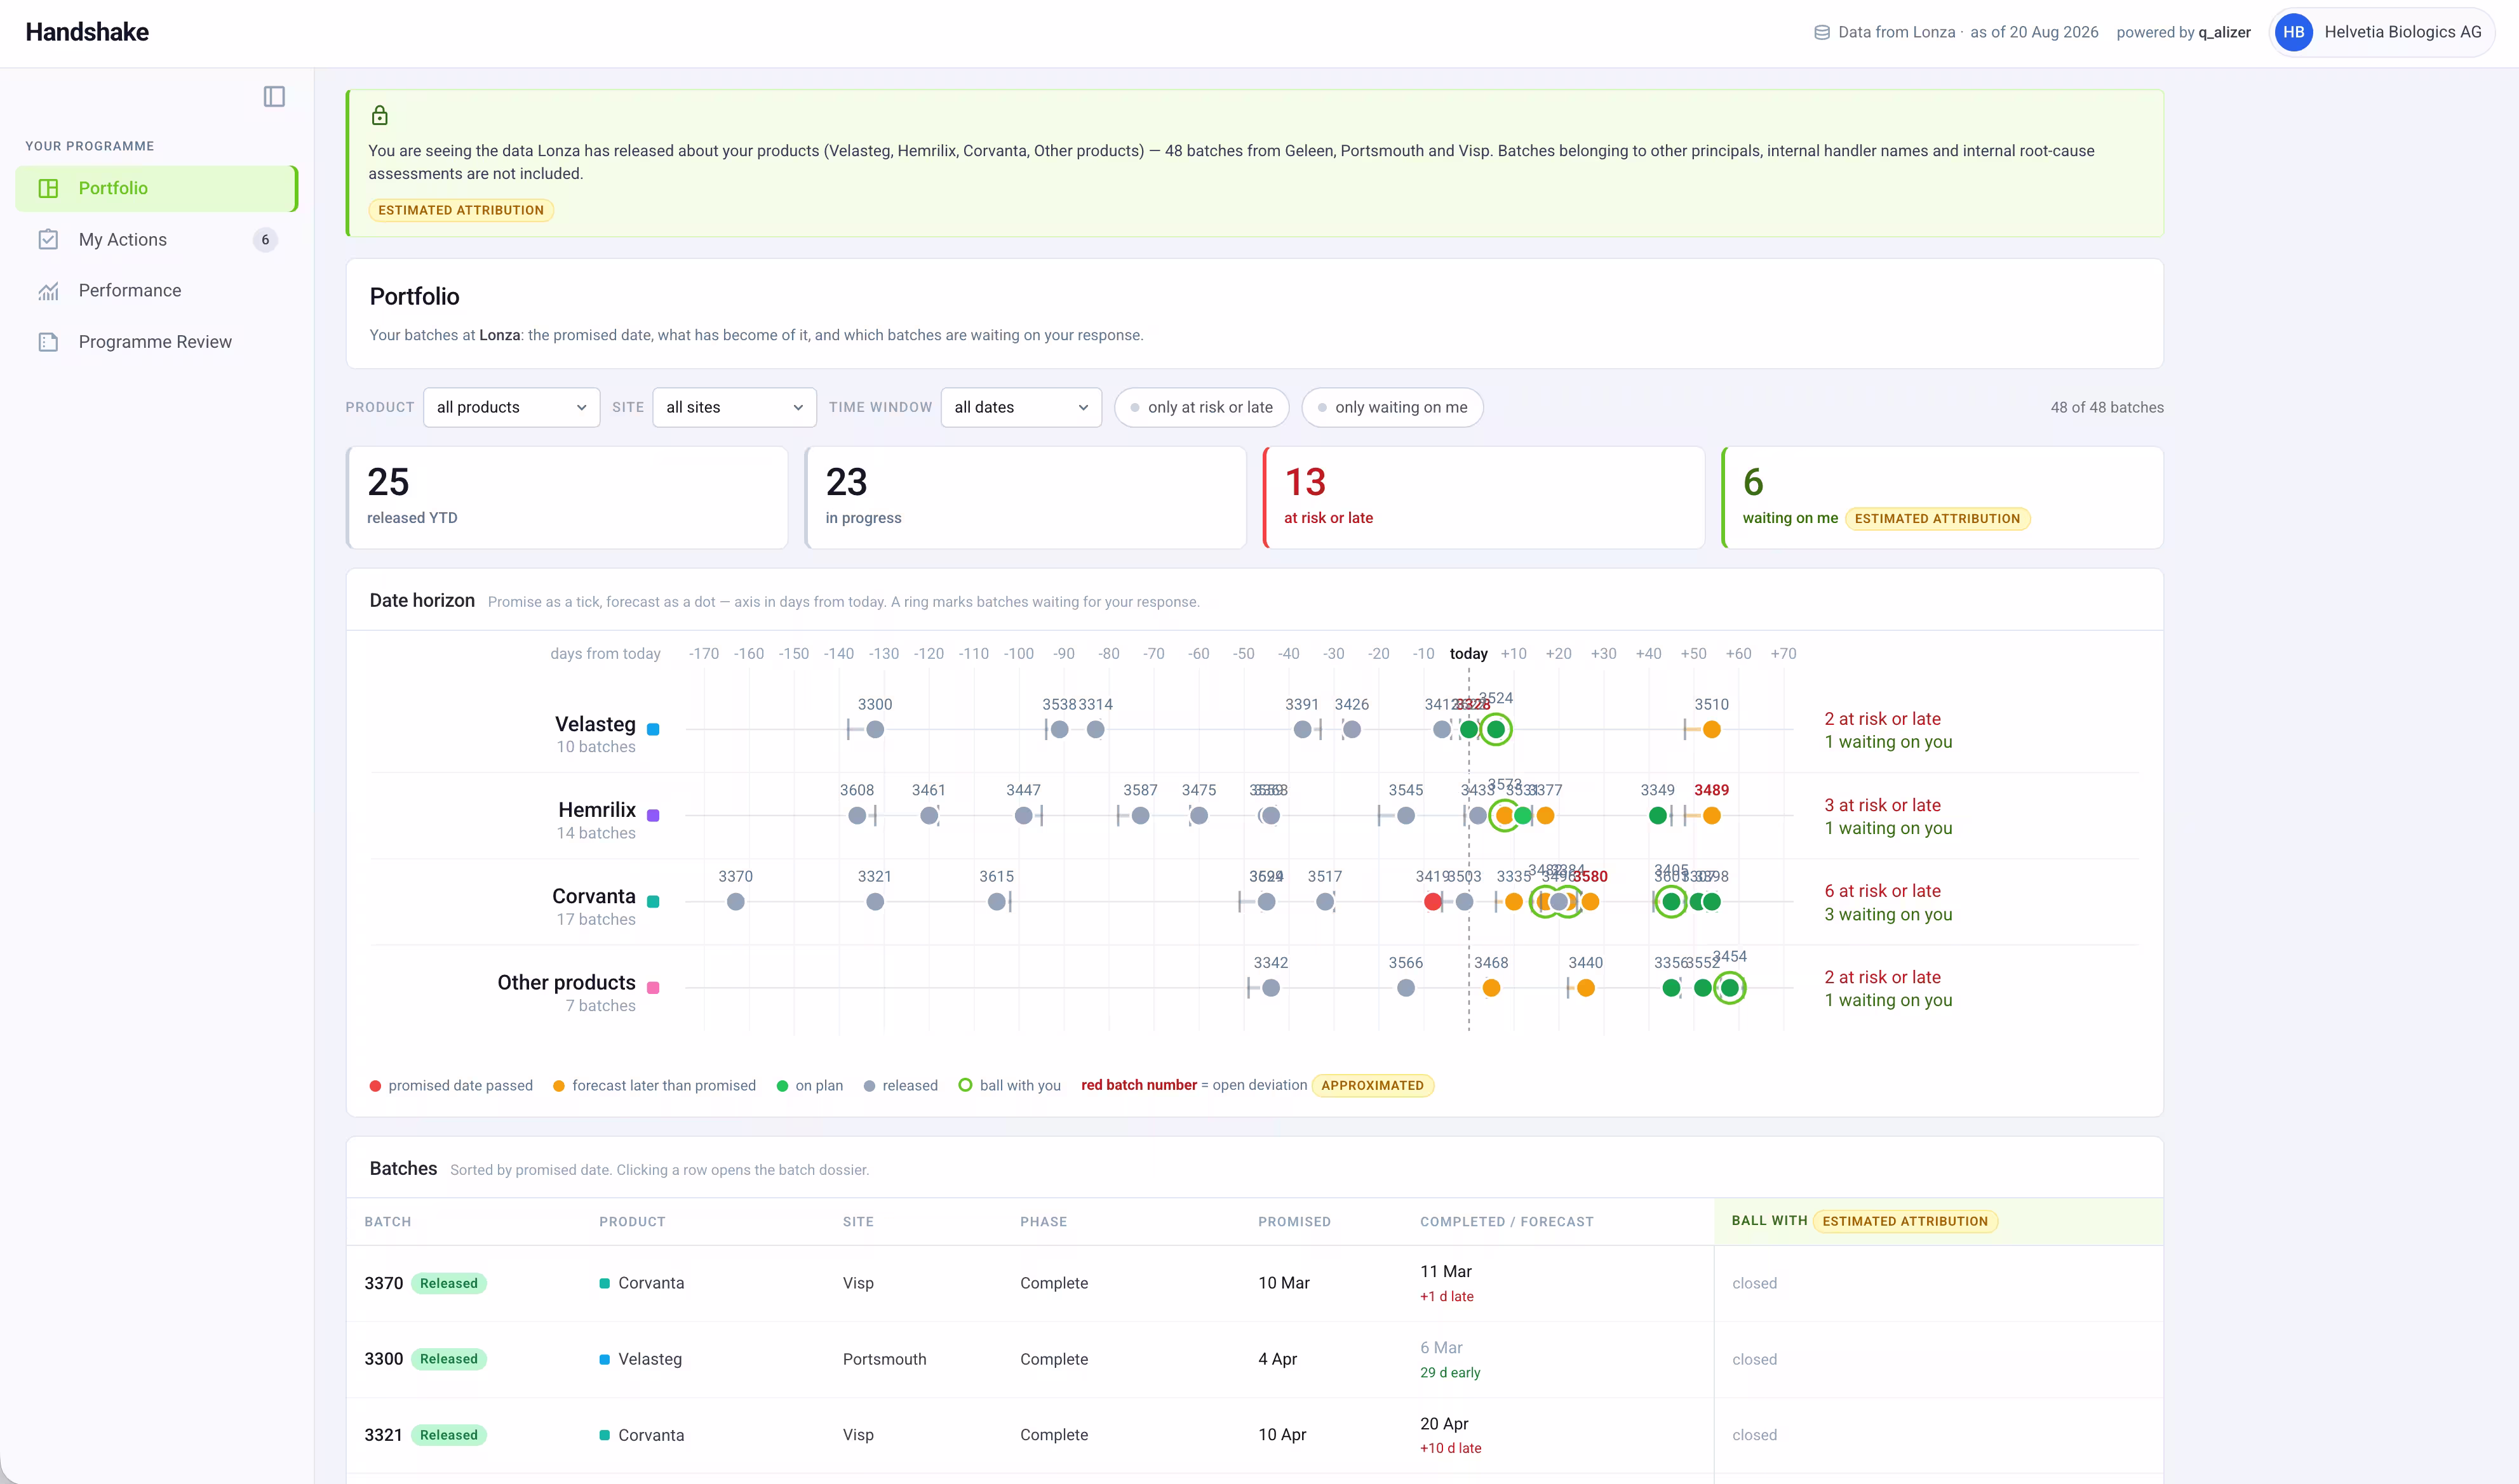Screen dimensions: 2519x1484
Task: Click "+10 d late" text for batch 3321
Action: click(x=1451, y=1448)
